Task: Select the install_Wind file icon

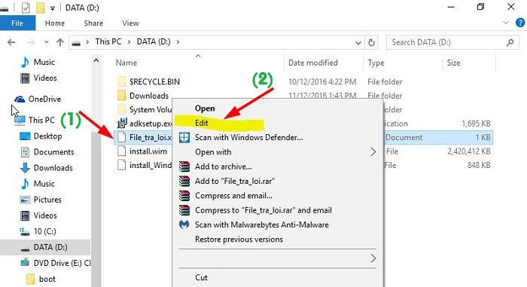Action: 122,165
